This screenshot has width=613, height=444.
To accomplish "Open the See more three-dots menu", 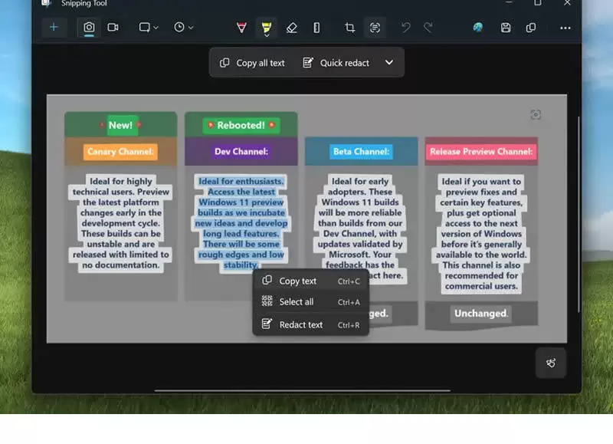I will point(565,28).
